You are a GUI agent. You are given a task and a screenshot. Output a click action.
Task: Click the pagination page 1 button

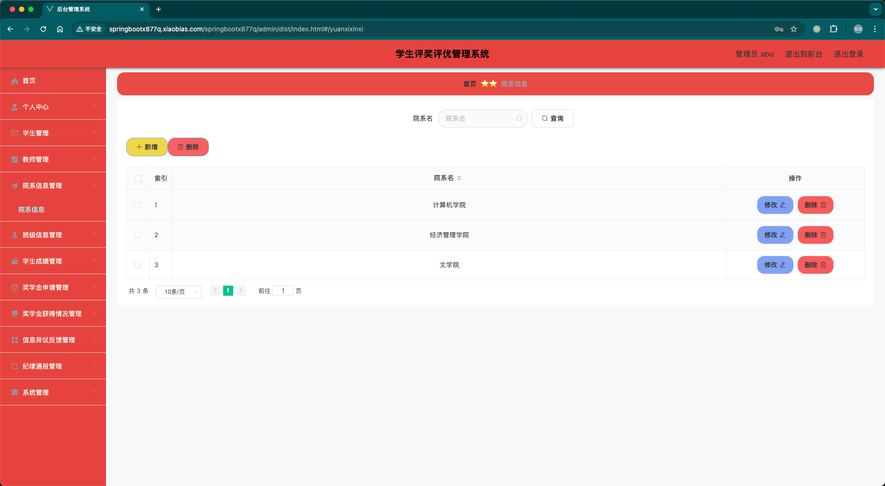228,291
